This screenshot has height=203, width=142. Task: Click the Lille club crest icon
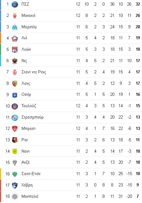click(15, 38)
